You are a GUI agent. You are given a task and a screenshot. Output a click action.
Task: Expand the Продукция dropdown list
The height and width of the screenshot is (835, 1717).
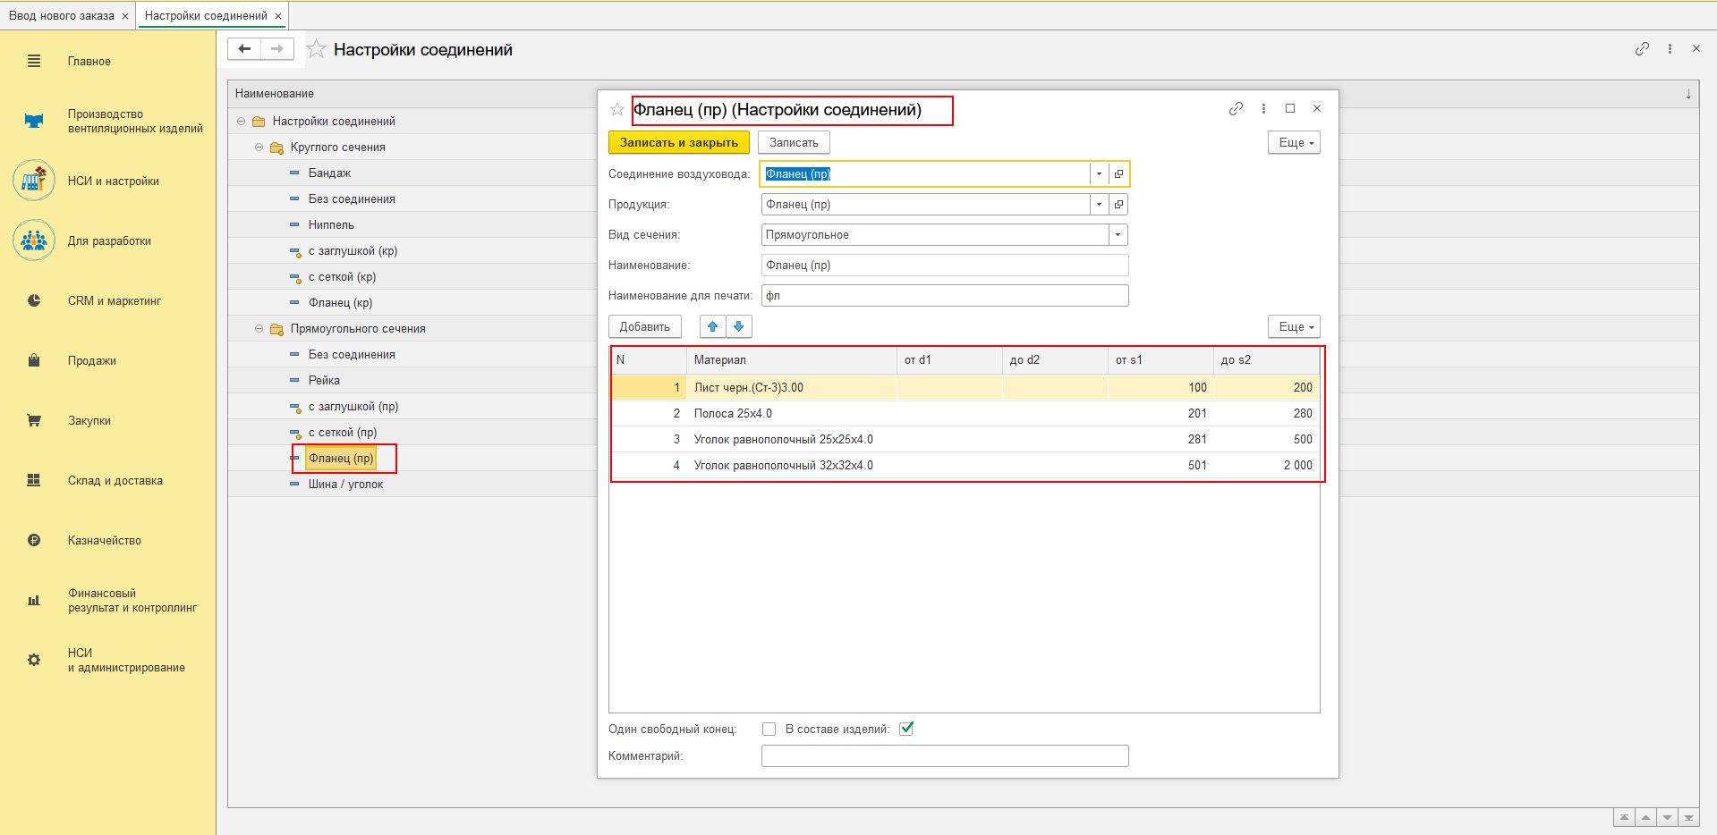click(1099, 205)
